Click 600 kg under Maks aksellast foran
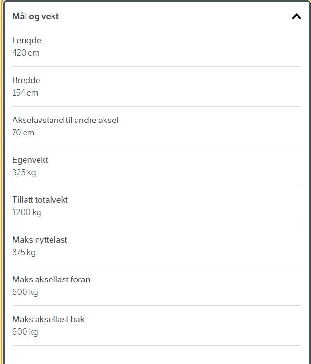The width and height of the screenshot is (311, 364). [25, 292]
